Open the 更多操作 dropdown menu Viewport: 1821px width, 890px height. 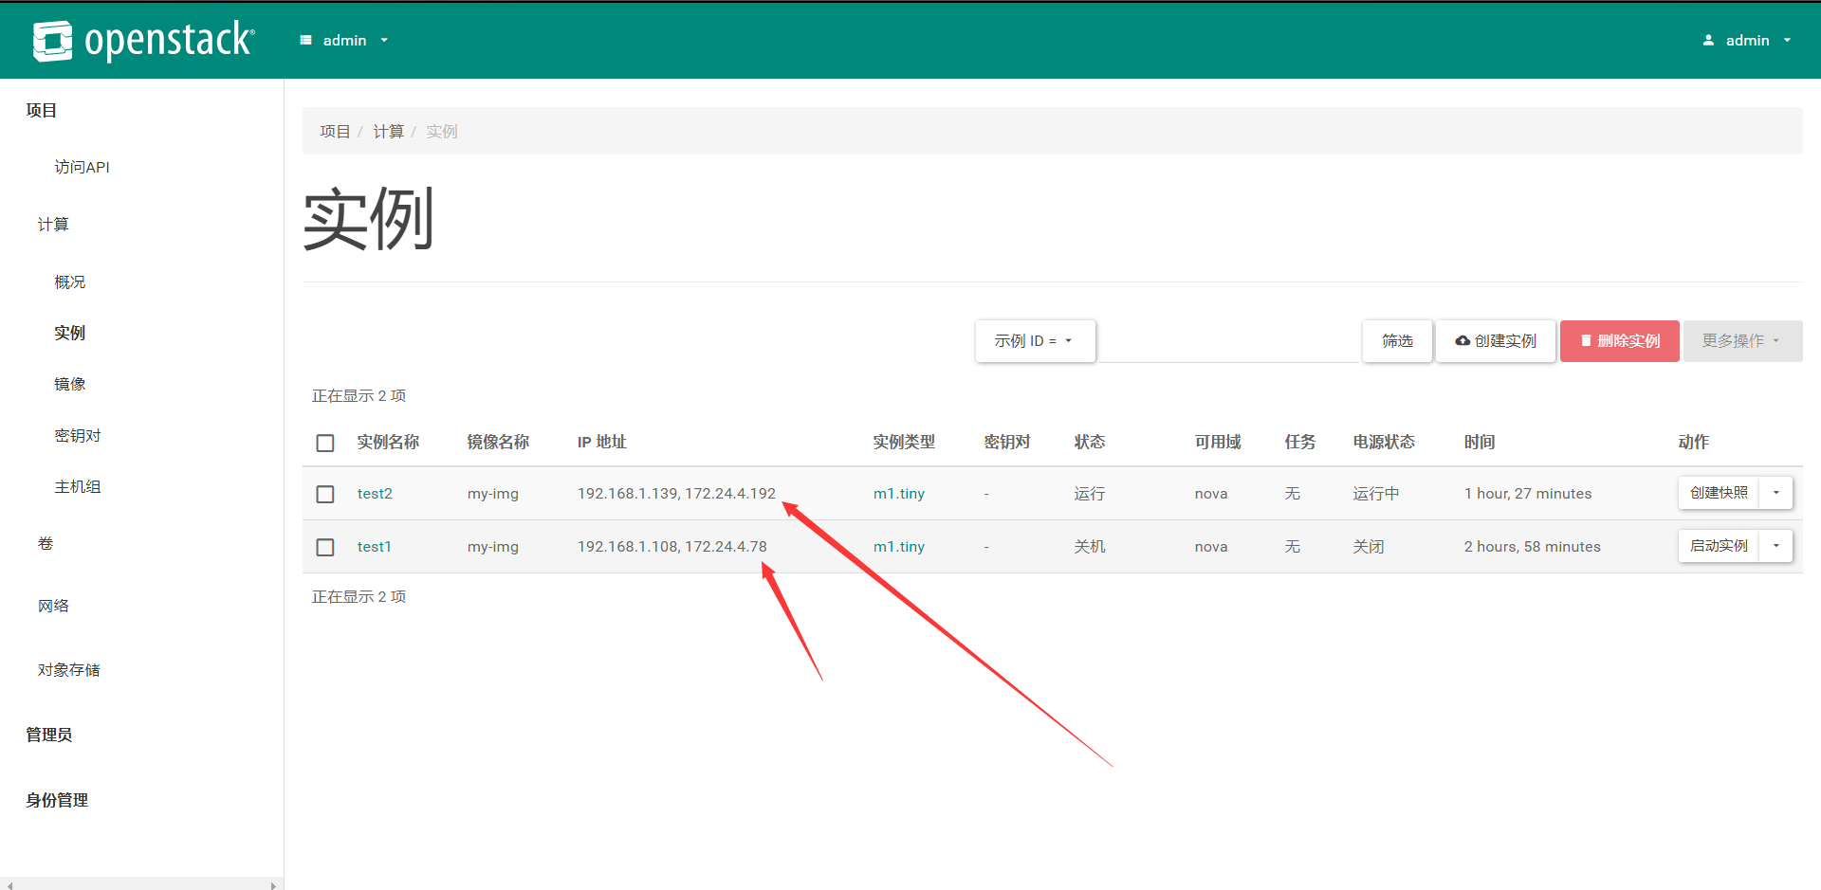(x=1741, y=341)
